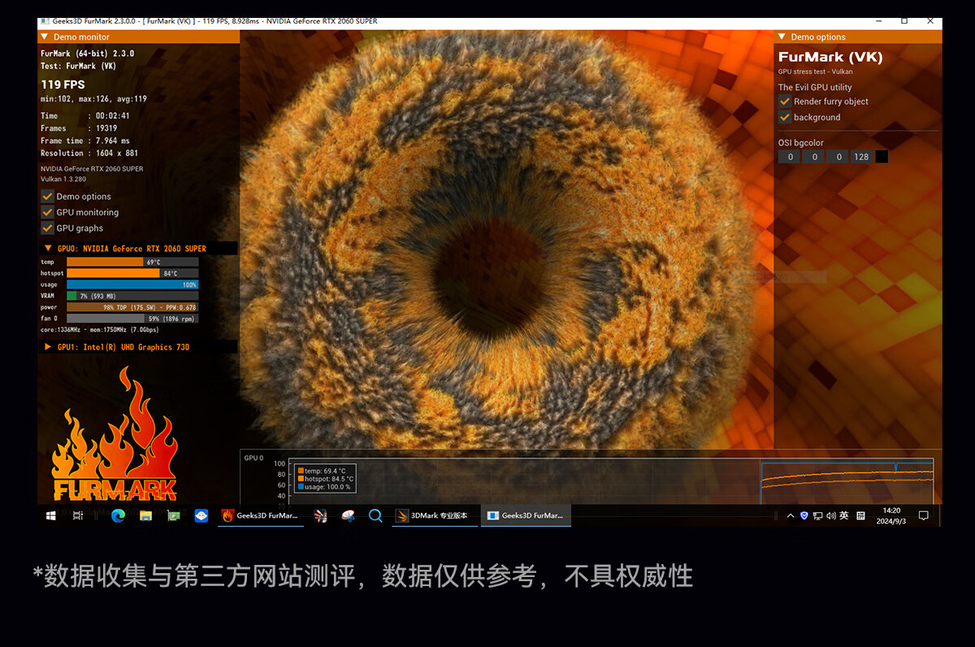Collapse the GPU0 NVIDIA GeForce RTX 2060 SUPER section
The image size is (975, 647).
coord(138,249)
